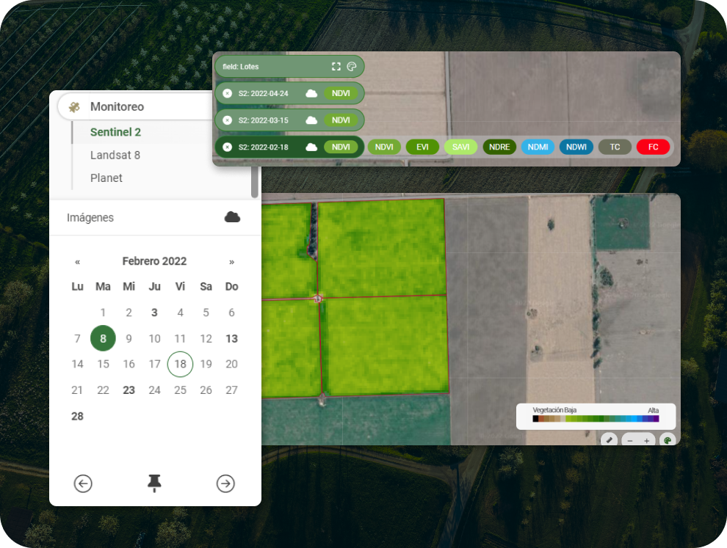Image resolution: width=727 pixels, height=548 pixels.
Task: Click the S2: 2022-04-24 layer label
Action: [x=264, y=94]
